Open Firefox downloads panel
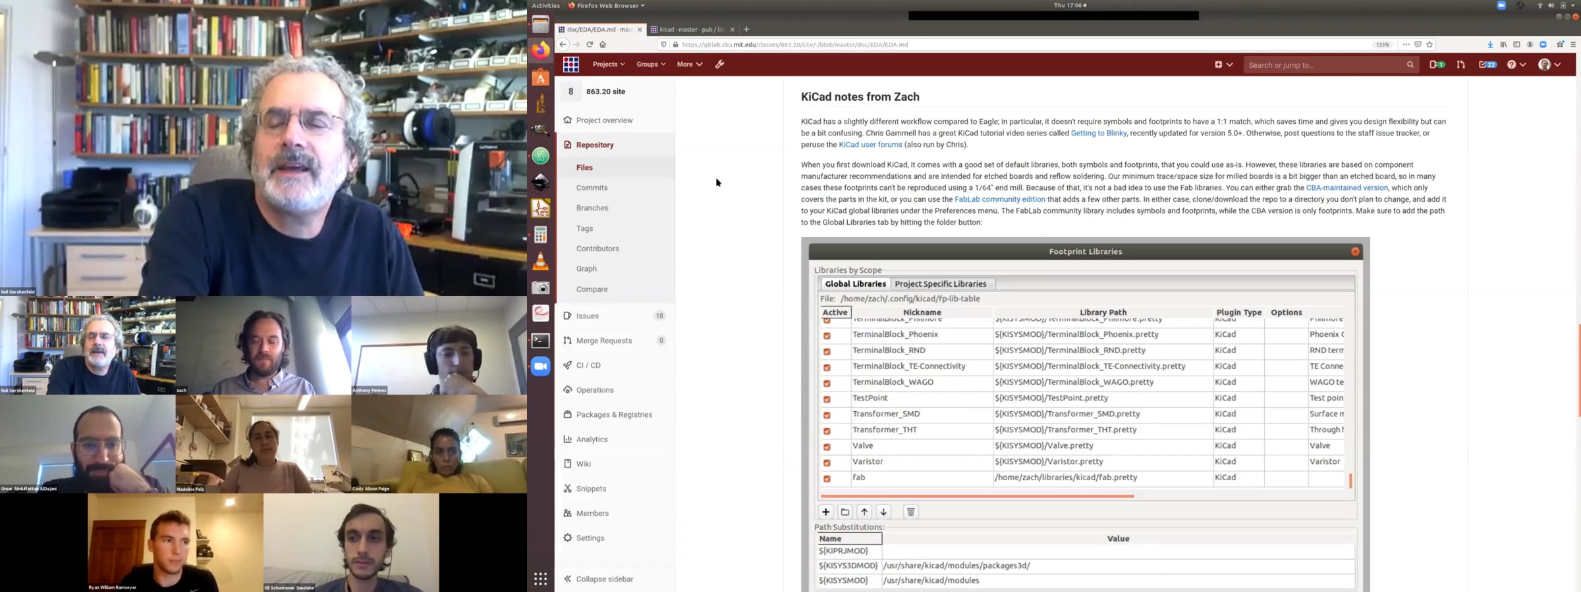The width and height of the screenshot is (1581, 592). point(1490,45)
